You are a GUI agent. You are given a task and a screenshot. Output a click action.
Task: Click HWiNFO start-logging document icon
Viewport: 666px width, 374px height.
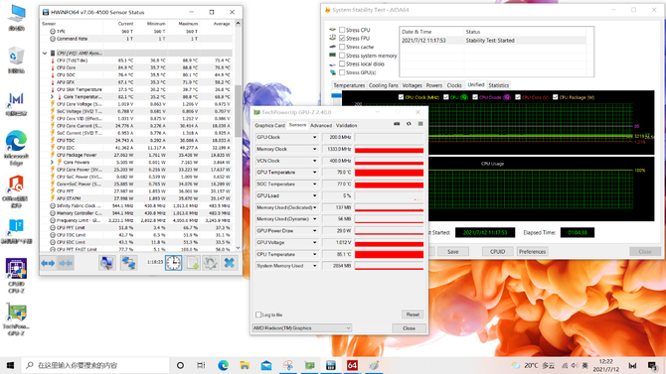(193, 263)
